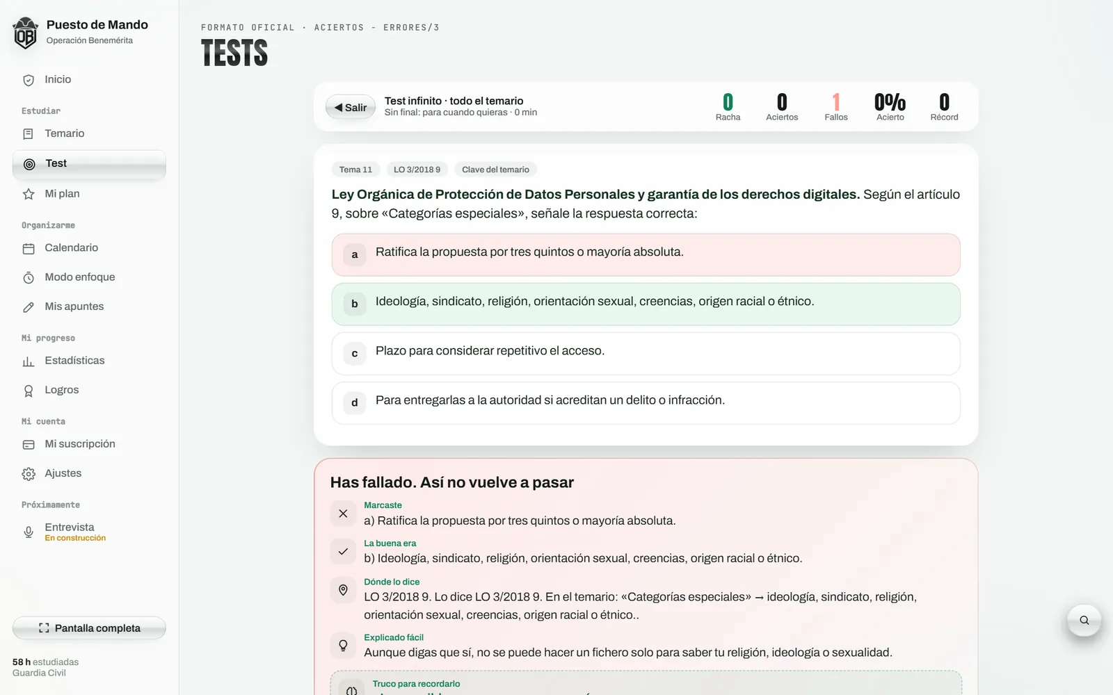Click the Fallos counter showing 1

pyautogui.click(x=836, y=107)
